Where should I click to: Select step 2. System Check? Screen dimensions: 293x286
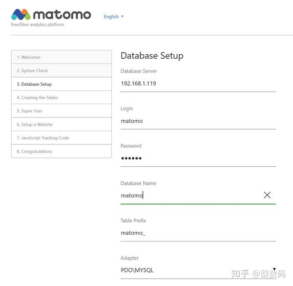(x=62, y=70)
